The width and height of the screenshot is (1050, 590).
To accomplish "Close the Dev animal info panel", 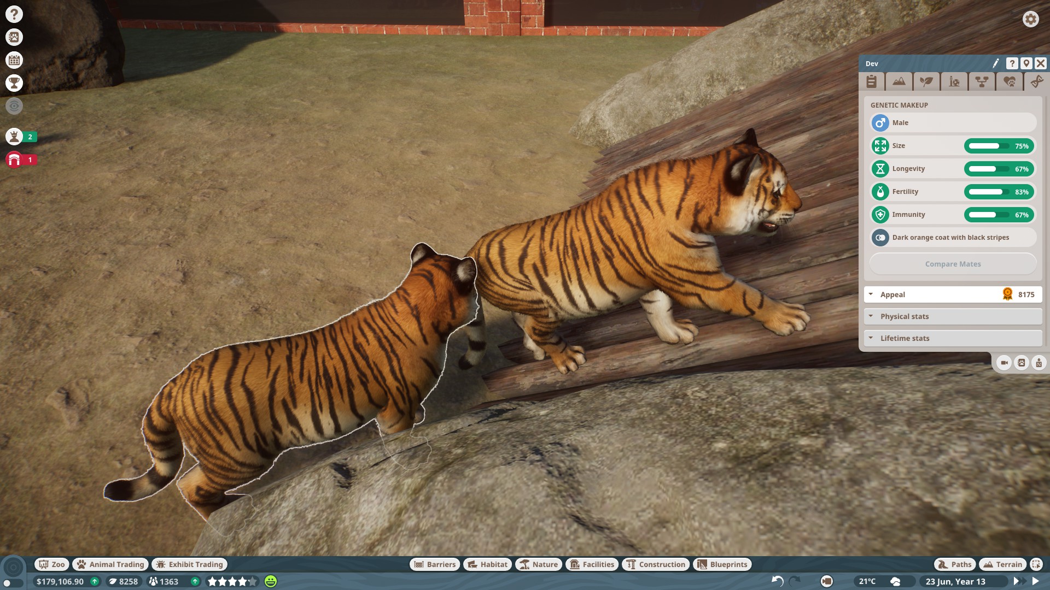I will point(1041,63).
